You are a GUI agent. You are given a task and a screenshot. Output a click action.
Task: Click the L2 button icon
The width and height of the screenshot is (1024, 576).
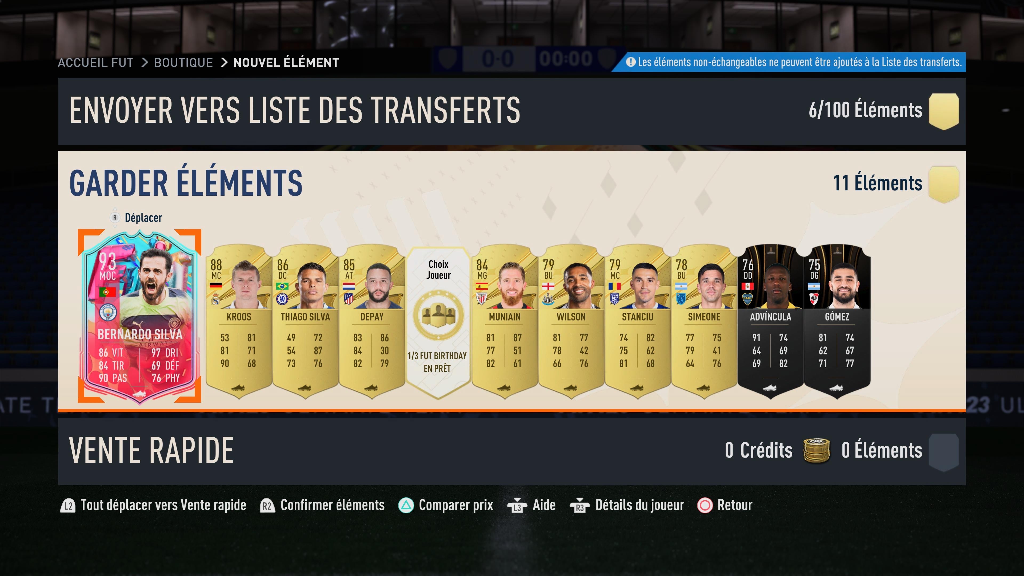click(68, 506)
